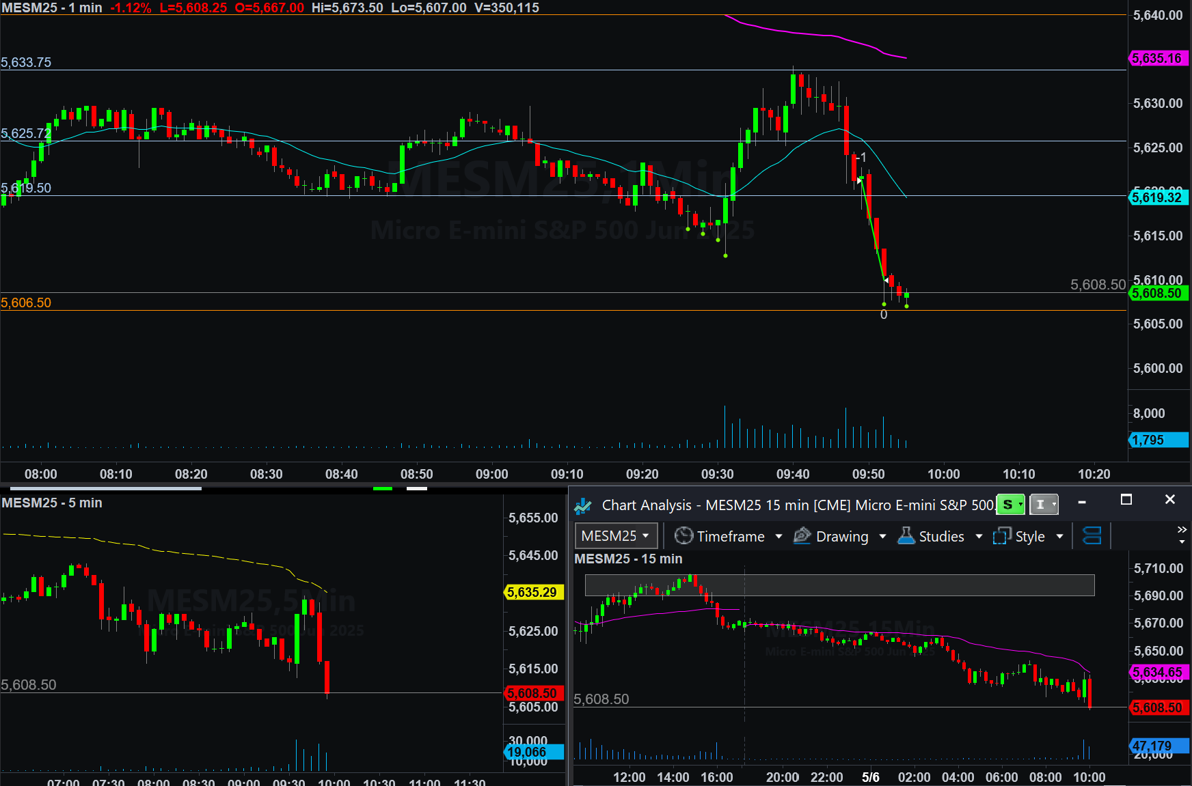Click the Drawing pencil icon
This screenshot has width=1192, height=786.
[802, 536]
